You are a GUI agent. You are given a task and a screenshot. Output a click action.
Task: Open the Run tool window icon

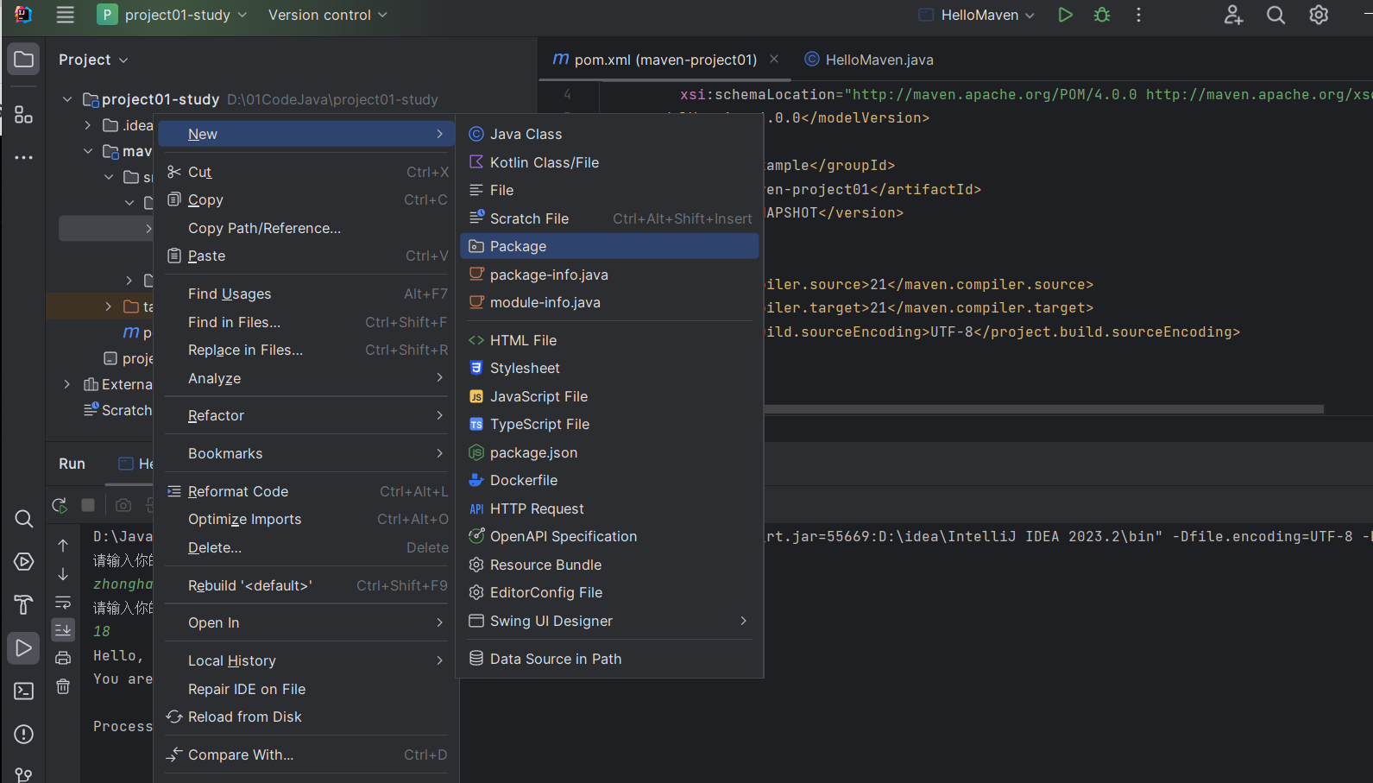pos(23,648)
